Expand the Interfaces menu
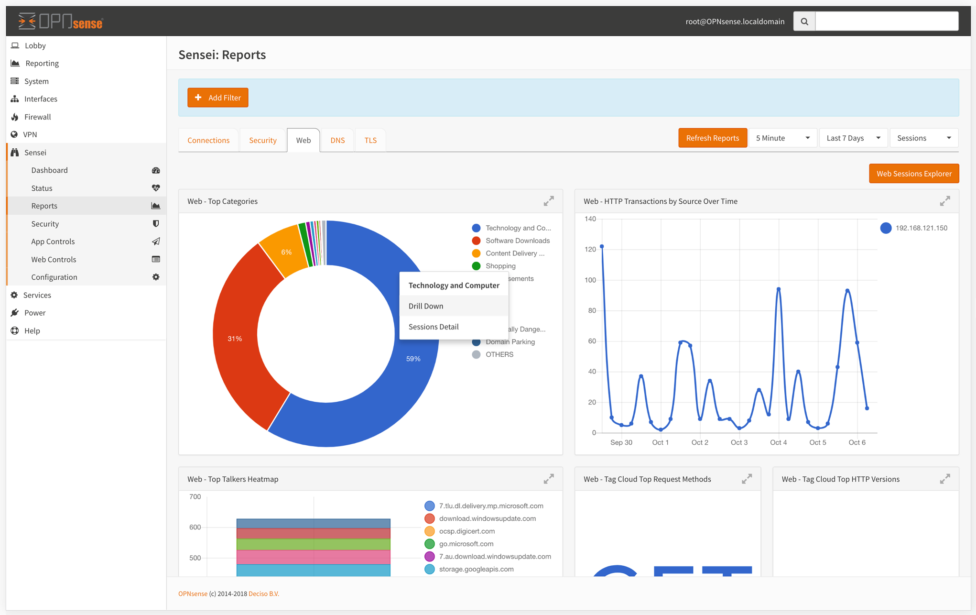The height and width of the screenshot is (615, 976). point(86,99)
